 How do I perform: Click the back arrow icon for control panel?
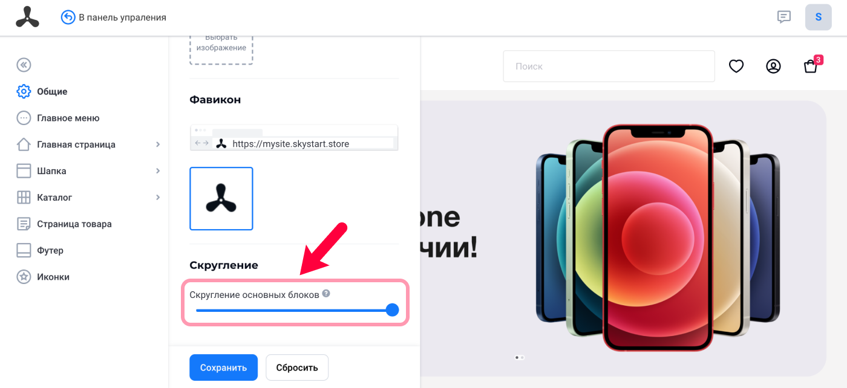pos(68,18)
